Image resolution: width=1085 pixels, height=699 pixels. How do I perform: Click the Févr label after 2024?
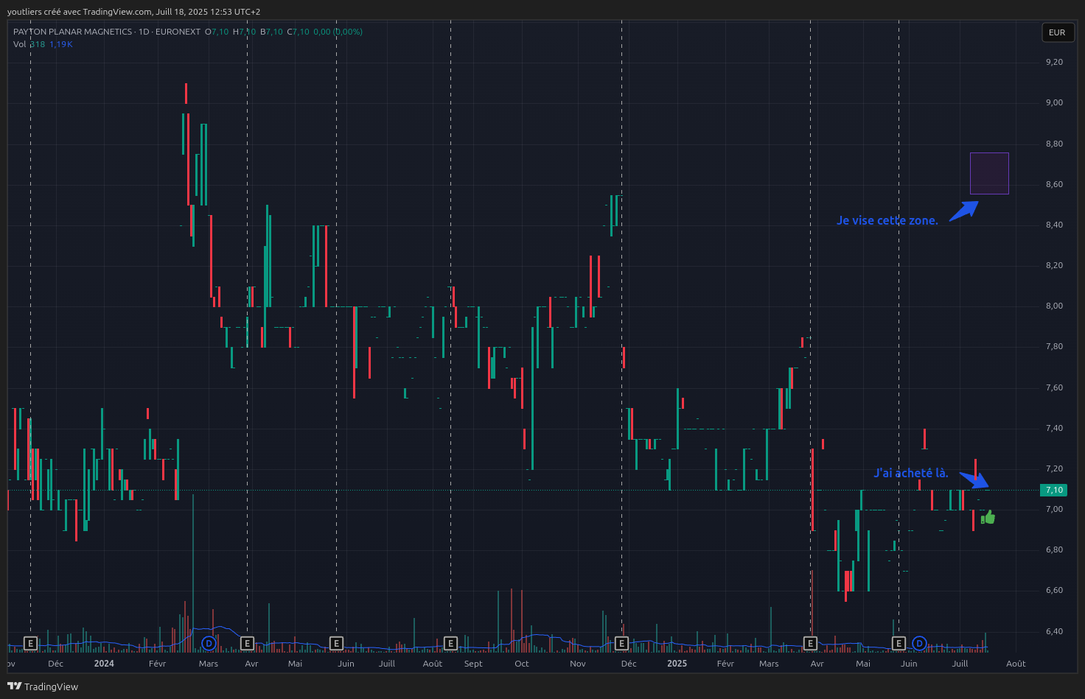point(157,664)
